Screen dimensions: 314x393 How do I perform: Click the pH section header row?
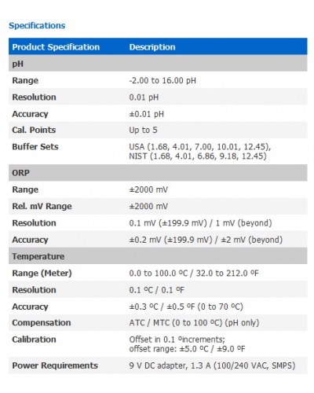(x=158, y=64)
